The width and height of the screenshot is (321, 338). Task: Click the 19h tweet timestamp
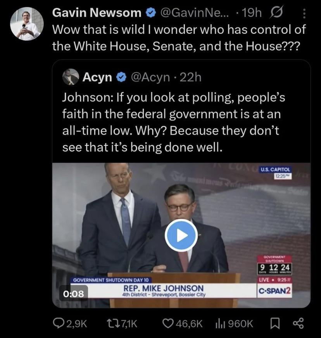(252, 13)
